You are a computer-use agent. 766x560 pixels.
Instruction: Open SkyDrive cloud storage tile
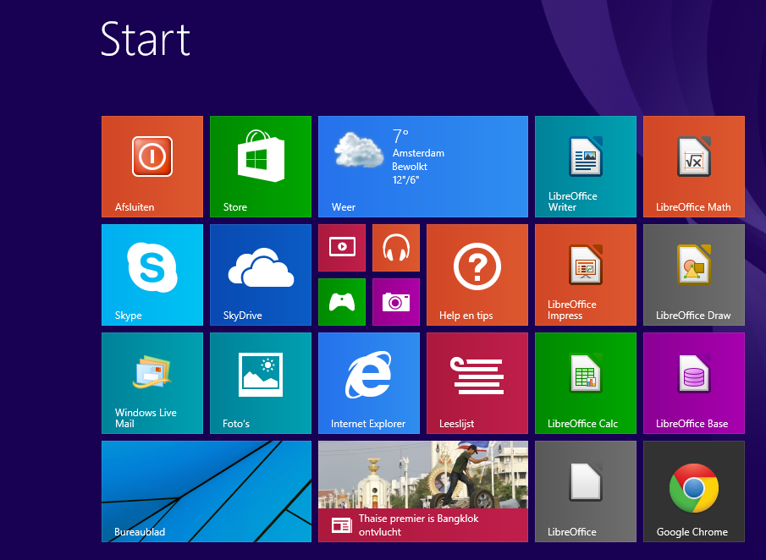click(261, 275)
